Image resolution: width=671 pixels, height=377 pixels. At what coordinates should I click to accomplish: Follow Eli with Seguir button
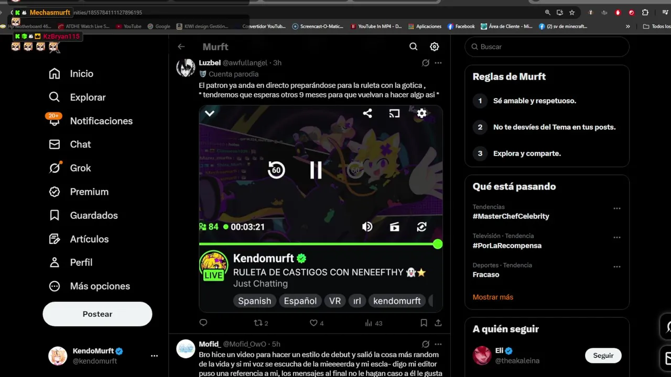(x=603, y=356)
